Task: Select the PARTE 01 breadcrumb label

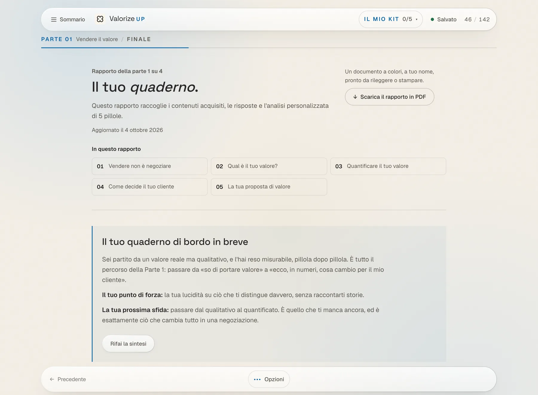Action: click(x=57, y=39)
